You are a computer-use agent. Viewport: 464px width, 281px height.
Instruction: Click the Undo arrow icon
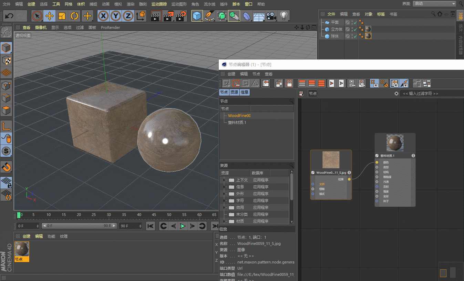pyautogui.click(x=9, y=16)
